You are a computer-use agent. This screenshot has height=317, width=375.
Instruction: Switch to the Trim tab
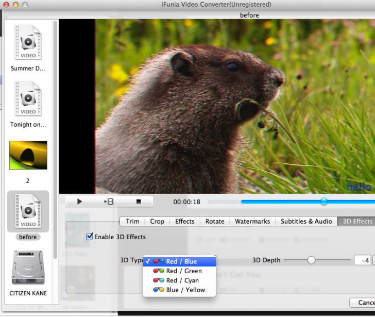pyautogui.click(x=132, y=221)
